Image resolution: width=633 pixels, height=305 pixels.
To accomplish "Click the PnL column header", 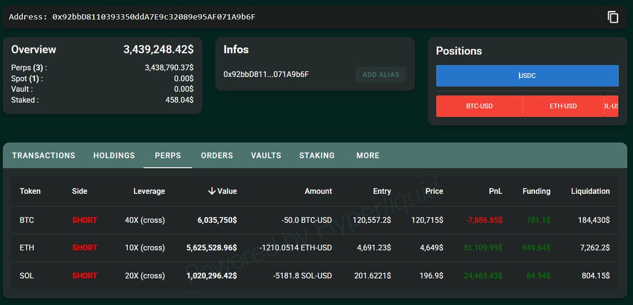I will 495,191.
